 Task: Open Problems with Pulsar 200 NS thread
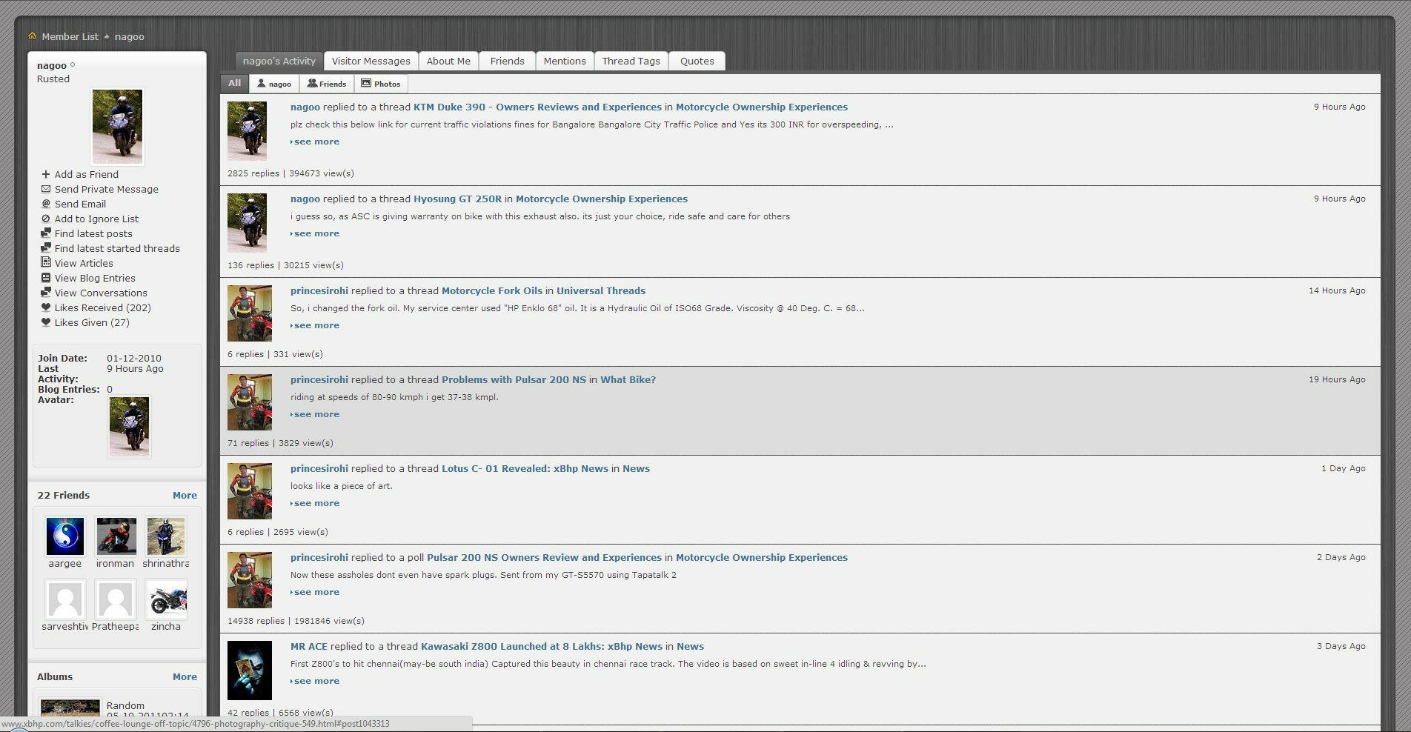pyautogui.click(x=514, y=379)
